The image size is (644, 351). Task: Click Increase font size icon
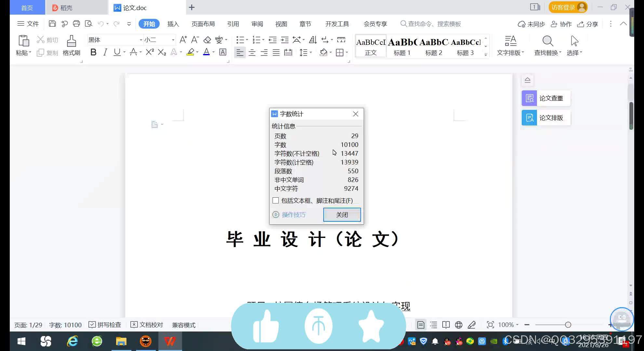(183, 40)
